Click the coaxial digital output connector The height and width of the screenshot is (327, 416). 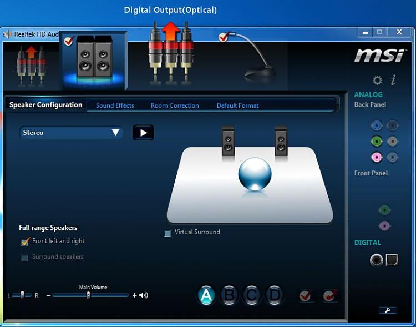(x=376, y=260)
